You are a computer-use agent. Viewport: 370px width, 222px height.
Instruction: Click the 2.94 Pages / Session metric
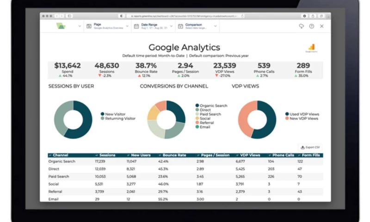tap(185, 69)
